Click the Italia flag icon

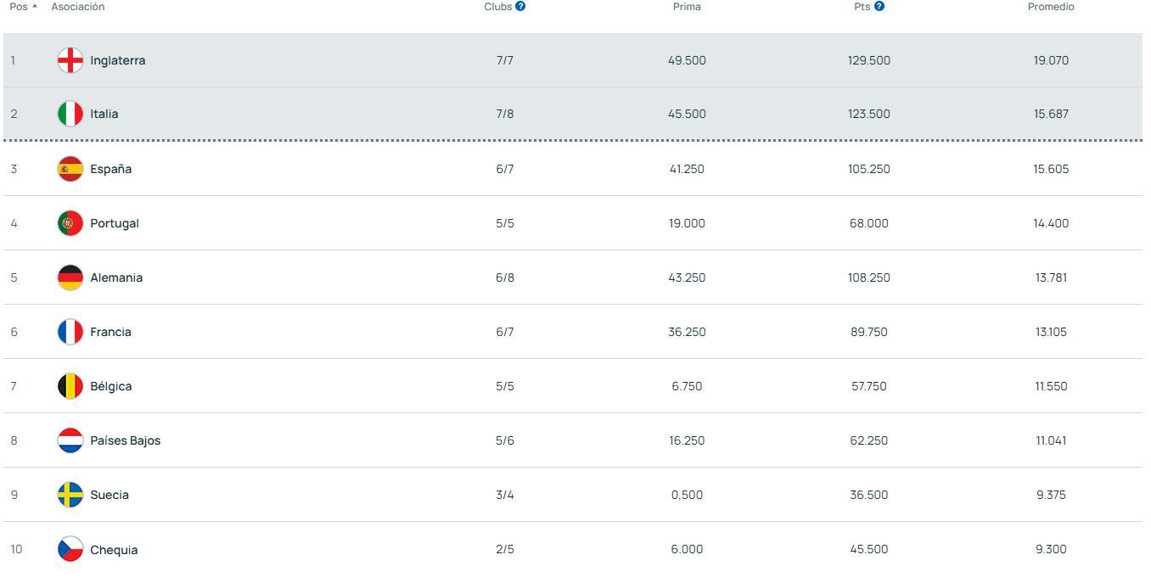click(70, 114)
